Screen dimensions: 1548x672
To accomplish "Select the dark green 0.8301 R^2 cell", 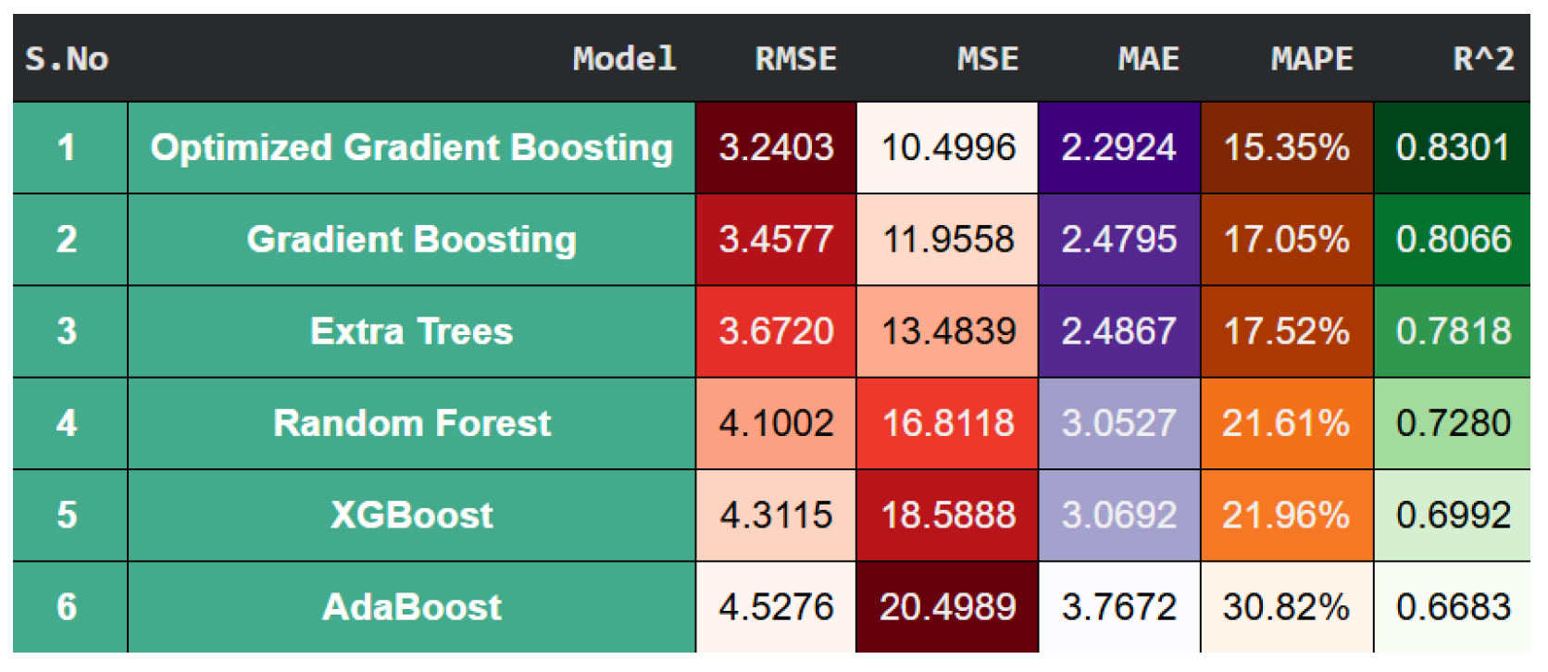I will pos(1452,148).
